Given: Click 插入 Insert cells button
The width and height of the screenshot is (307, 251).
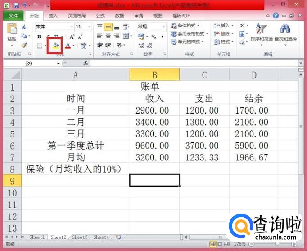Looking at the screenshot, I should pyautogui.click(x=224, y=26).
